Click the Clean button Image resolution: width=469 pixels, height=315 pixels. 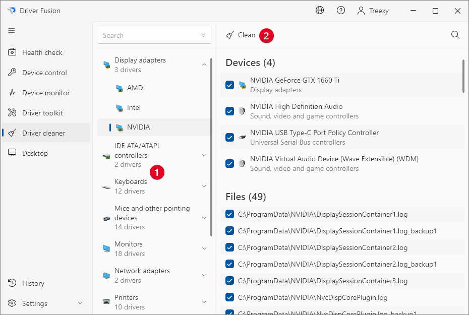241,35
